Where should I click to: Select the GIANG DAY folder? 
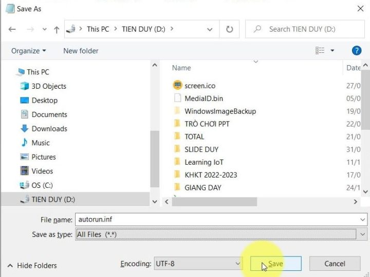point(202,188)
